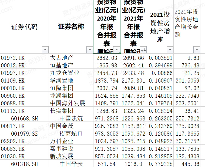
Task: Select cell with value 2691.66
Action: (133, 57)
